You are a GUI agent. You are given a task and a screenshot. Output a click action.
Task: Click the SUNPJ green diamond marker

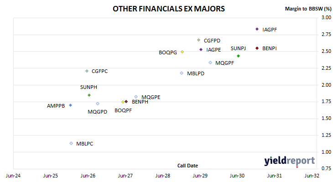pos(238,56)
